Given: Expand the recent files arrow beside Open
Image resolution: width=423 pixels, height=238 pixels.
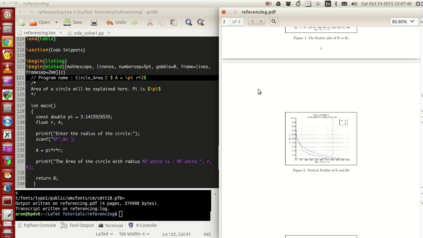Looking at the screenshot, I should point(57,22).
